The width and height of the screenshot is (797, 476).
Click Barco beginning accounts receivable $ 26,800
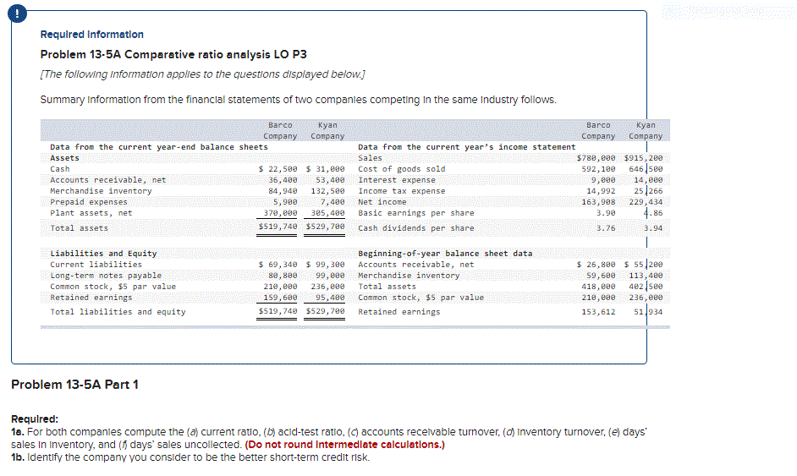pos(596,264)
